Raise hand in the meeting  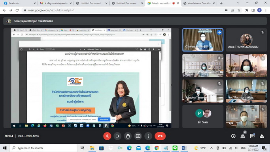pos(128,136)
